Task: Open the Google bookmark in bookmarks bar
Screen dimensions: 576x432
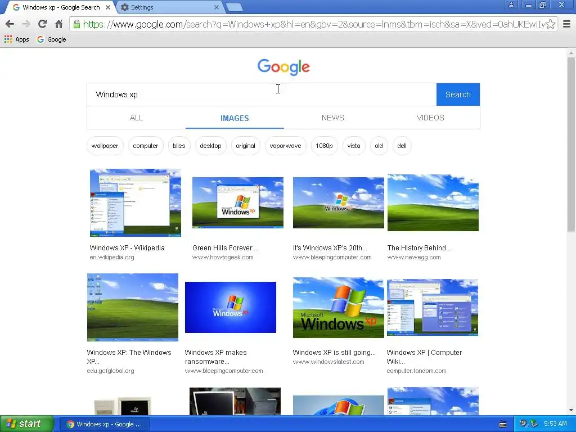Action: [51, 39]
